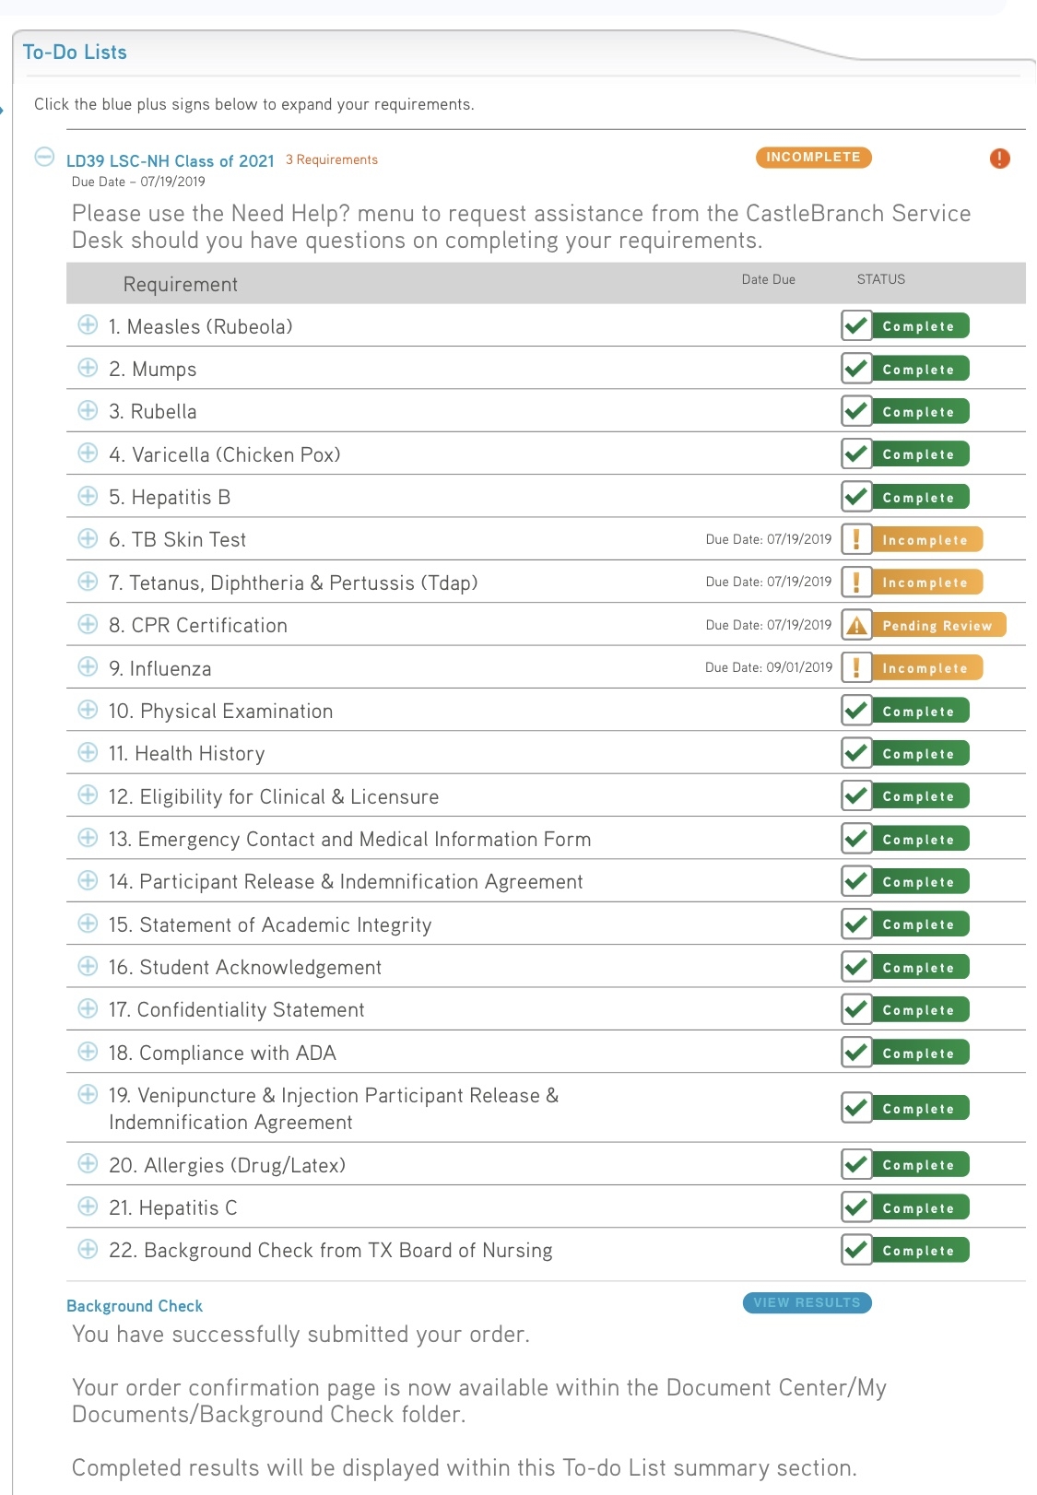1037x1495 pixels.
Task: Expand the CPR Certification requirement
Action: 88,624
